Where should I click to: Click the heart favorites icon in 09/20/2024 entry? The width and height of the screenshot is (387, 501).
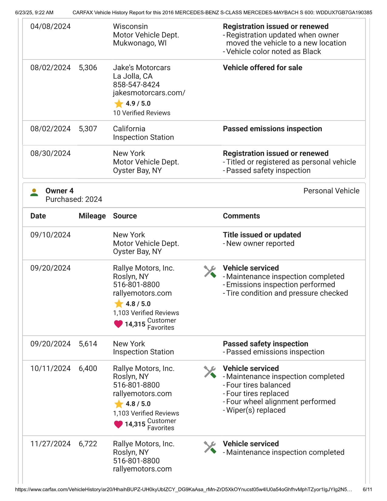pos(118,324)
